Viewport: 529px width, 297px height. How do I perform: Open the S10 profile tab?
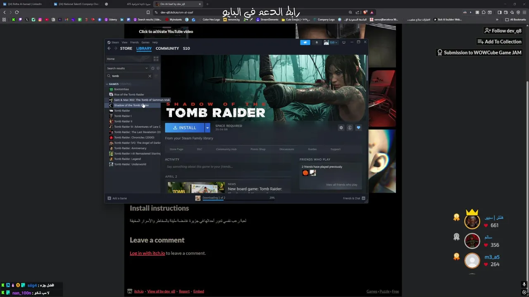[186, 48]
